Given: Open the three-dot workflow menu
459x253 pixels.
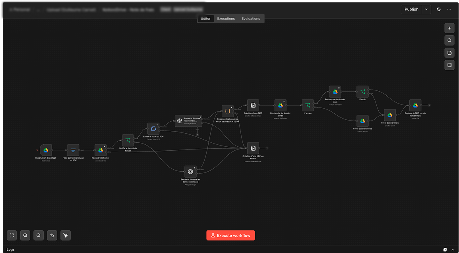Looking at the screenshot, I should click(449, 10).
